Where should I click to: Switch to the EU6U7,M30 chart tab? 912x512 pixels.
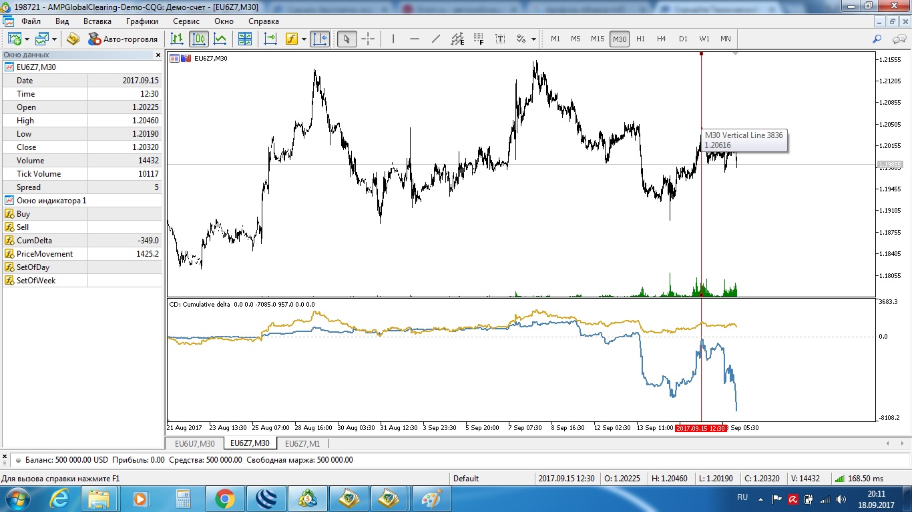click(195, 443)
